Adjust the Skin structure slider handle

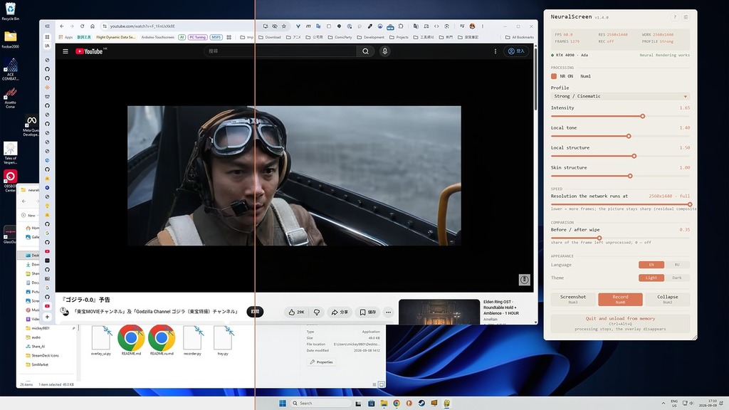pos(630,177)
